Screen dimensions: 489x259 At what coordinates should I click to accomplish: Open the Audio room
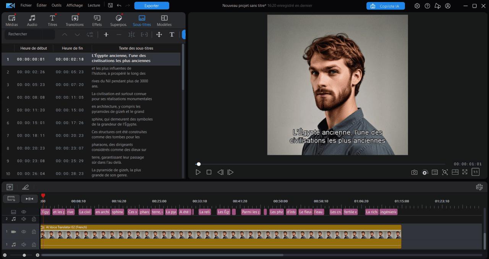pyautogui.click(x=32, y=21)
